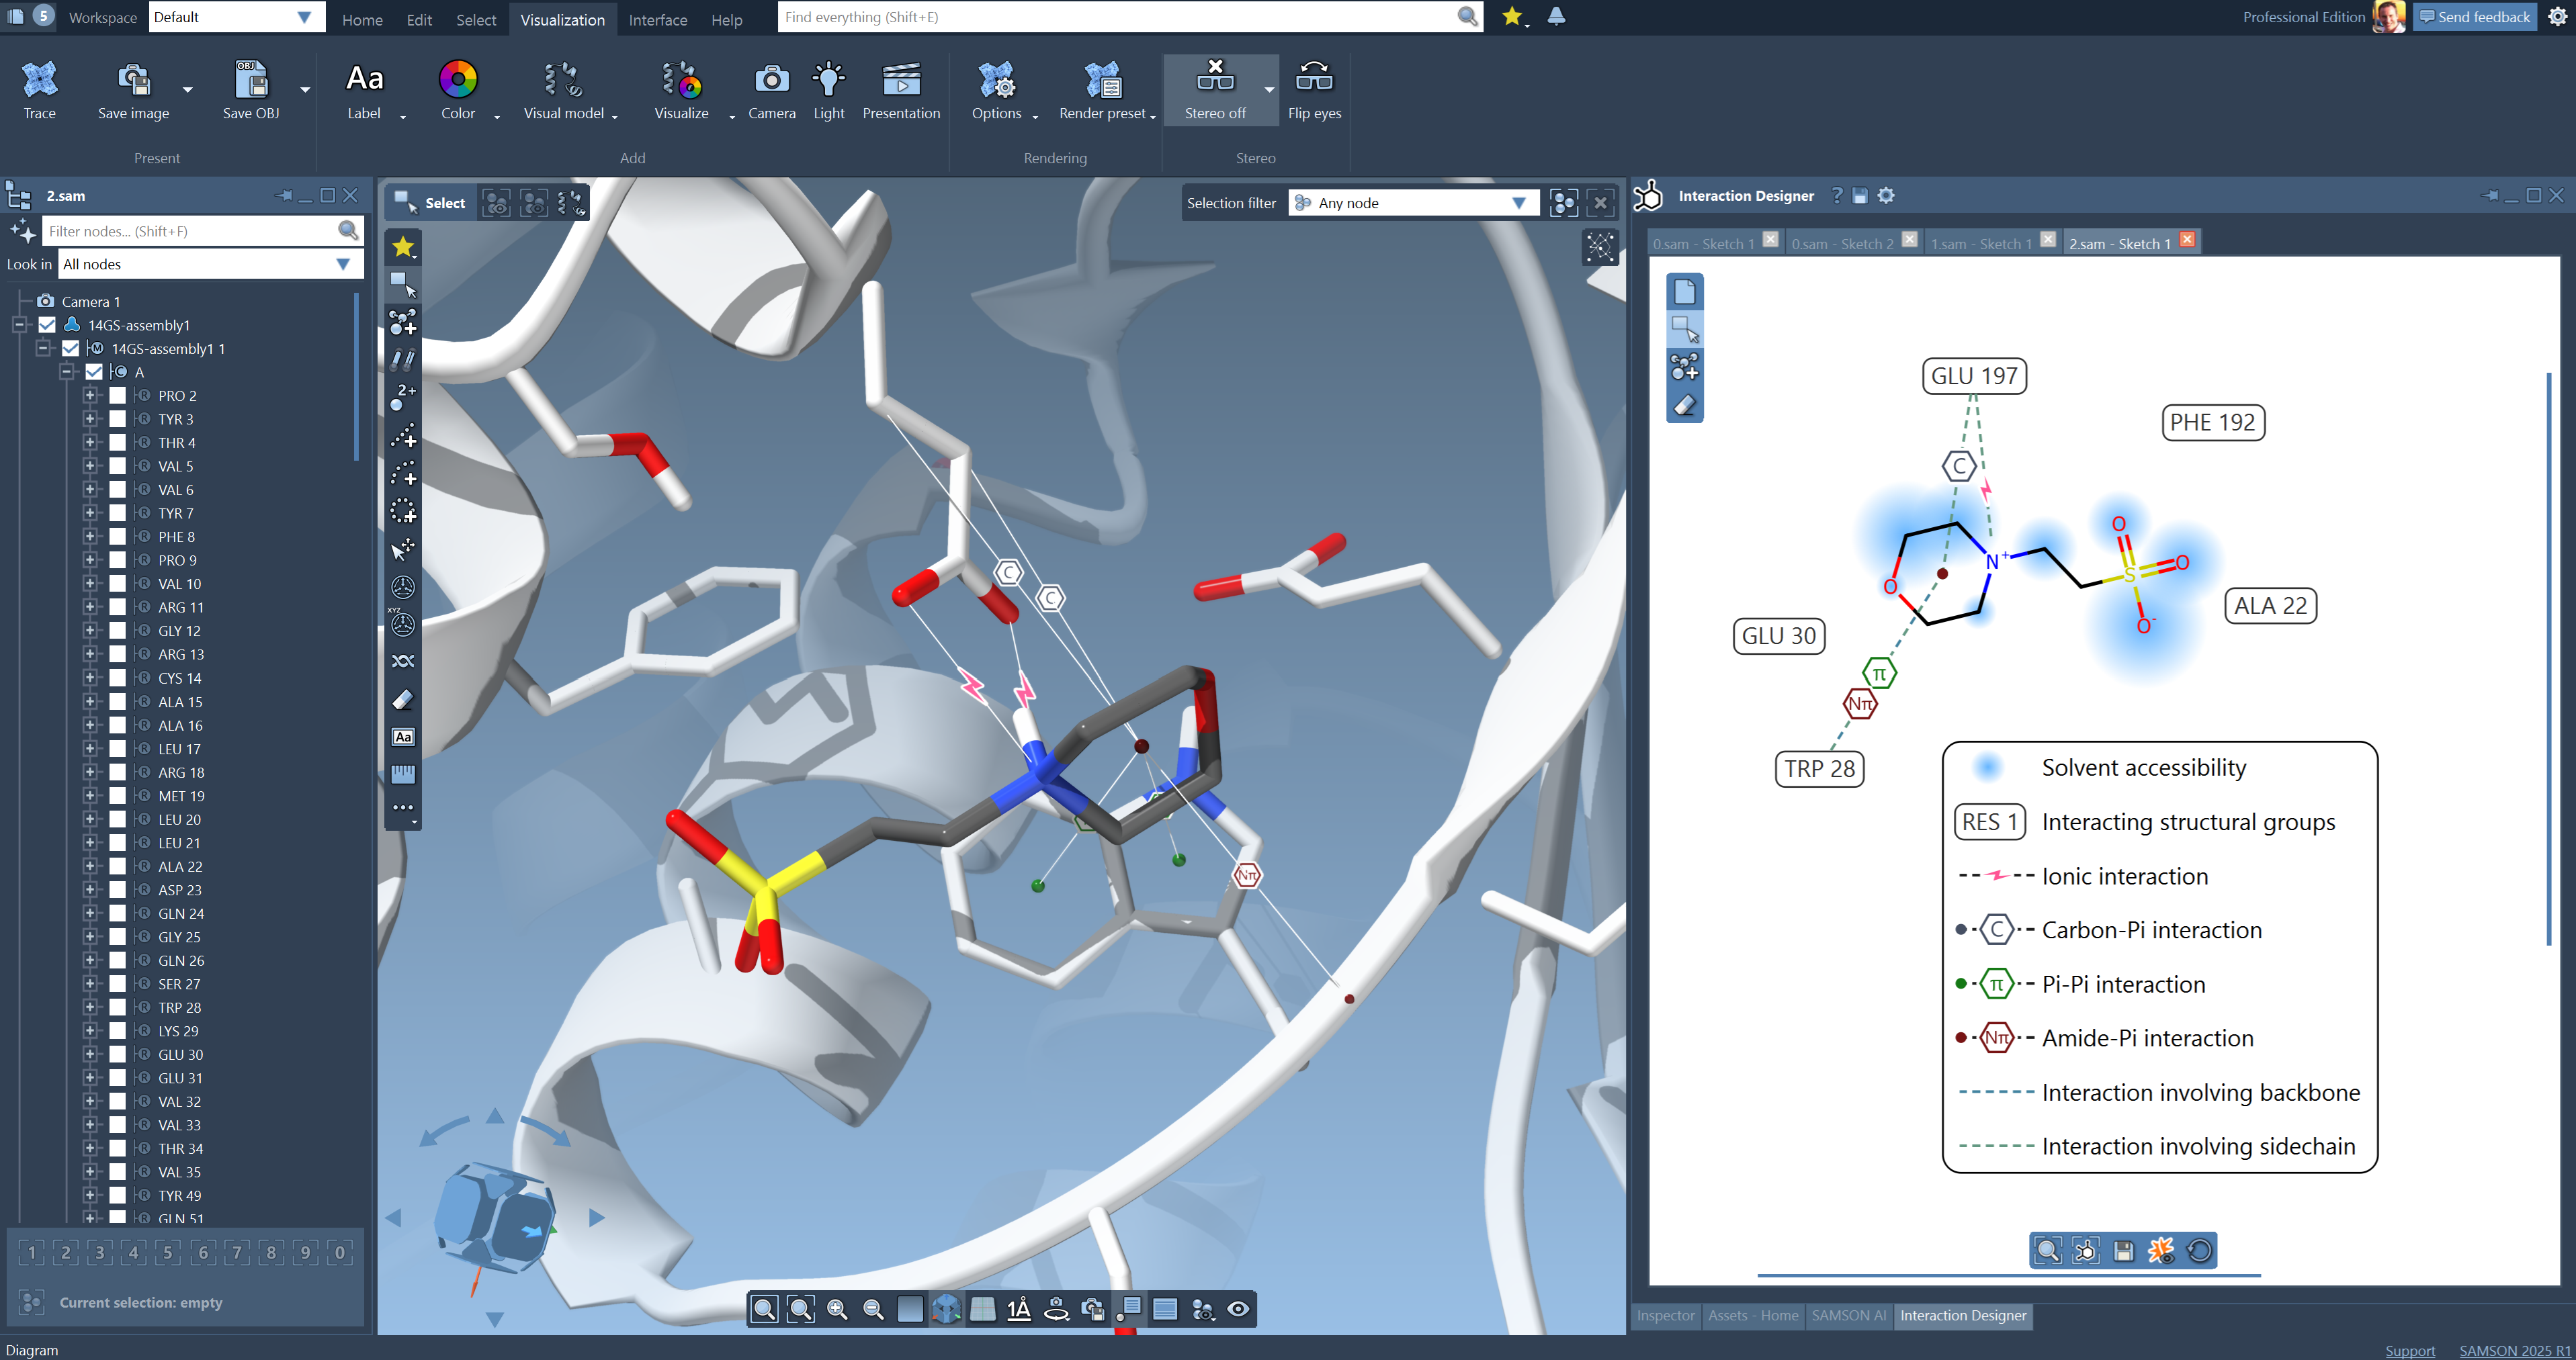The height and width of the screenshot is (1360, 2576).
Task: Click the Presentation clapperboard icon
Action: (x=900, y=81)
